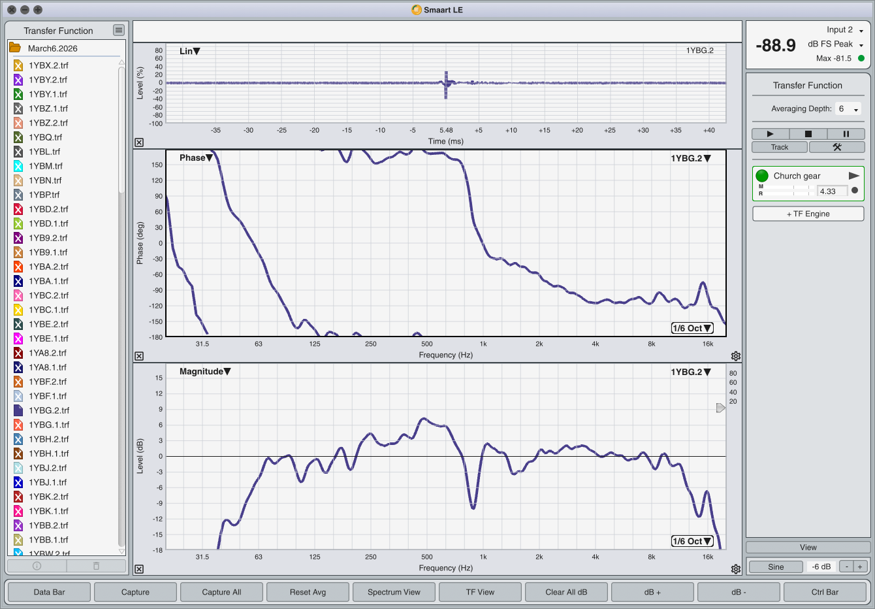Image resolution: width=875 pixels, height=609 pixels.
Task: Click the info icon below the file list
Action: pos(37,566)
